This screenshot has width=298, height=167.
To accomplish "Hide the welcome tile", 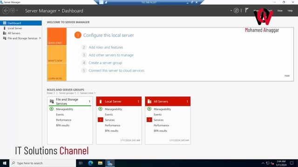I will pyautogui.click(x=287, y=76).
